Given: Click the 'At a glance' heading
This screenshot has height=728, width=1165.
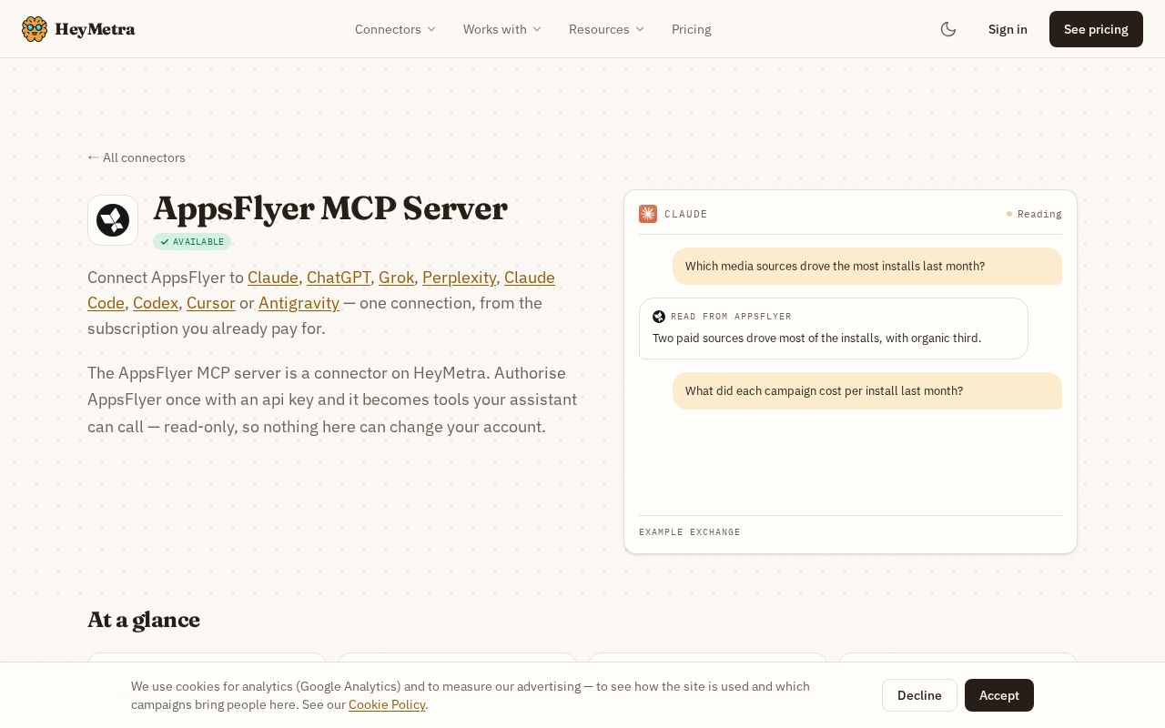Looking at the screenshot, I should (144, 620).
